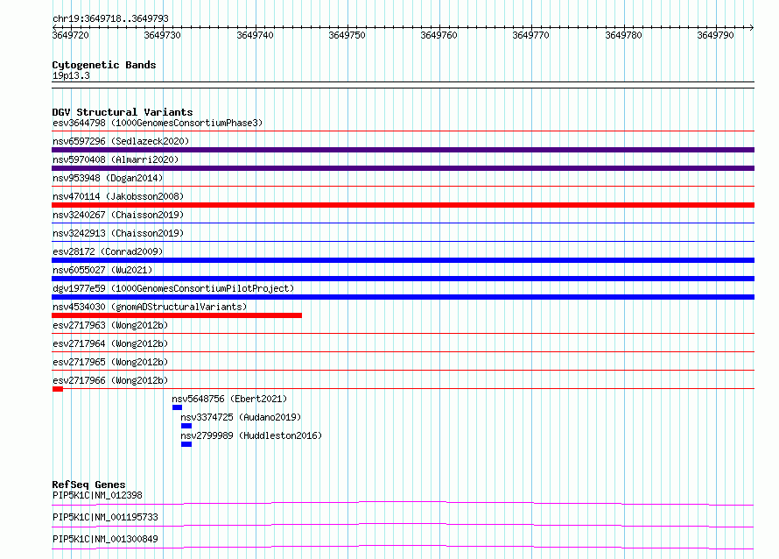Open nsv5648756 (Ebert2021) variant label
The image size is (779, 559).
[229, 399]
